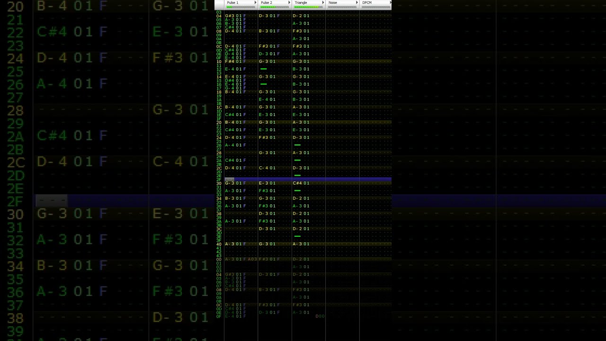Select the A-4 note in row 26
Screen dimensions: 606x341
230,145
